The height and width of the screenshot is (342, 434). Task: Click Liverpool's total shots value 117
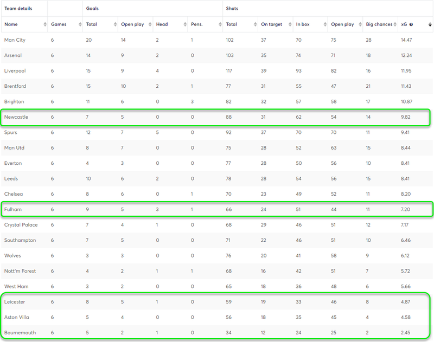(229, 71)
